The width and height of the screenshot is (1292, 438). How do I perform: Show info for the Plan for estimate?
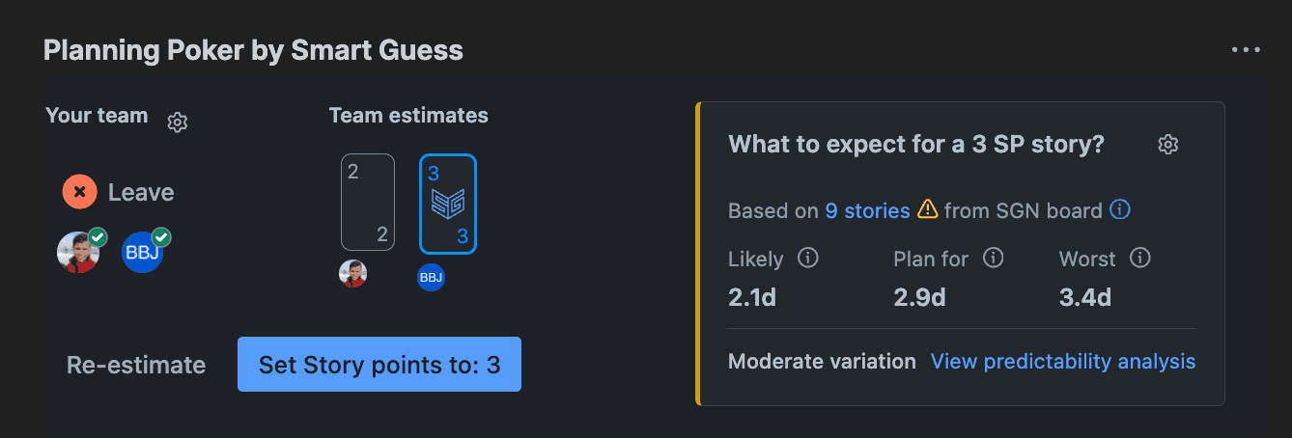[x=994, y=259]
